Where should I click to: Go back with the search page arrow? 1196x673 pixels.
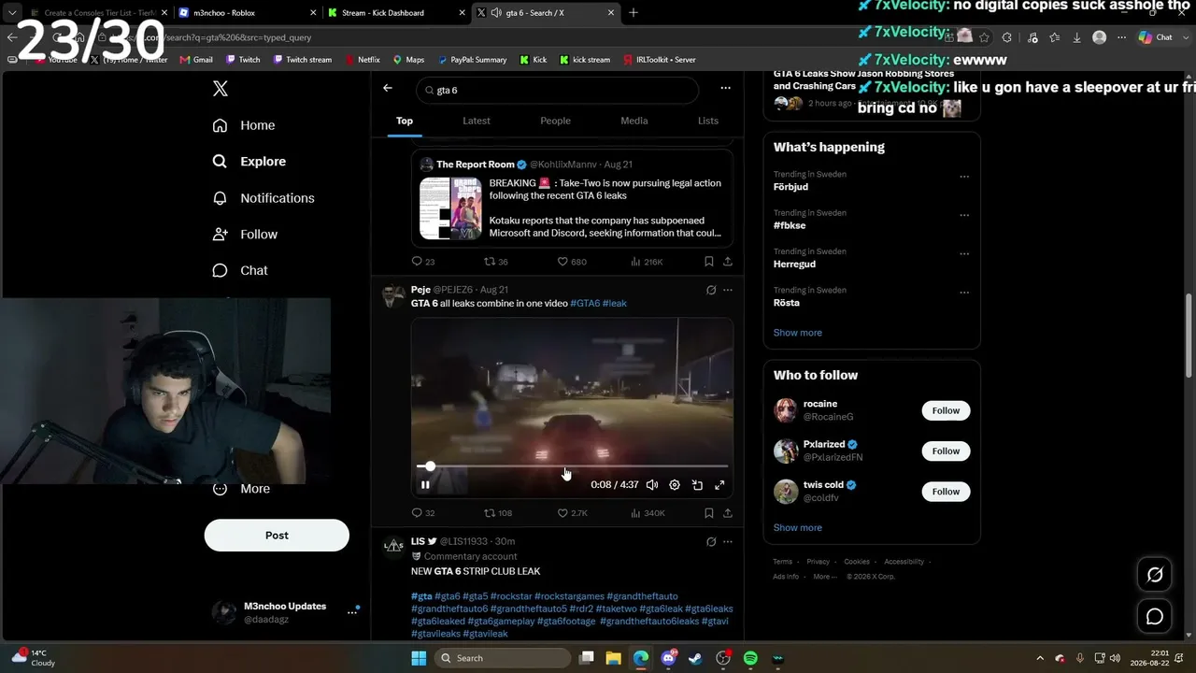[x=388, y=88]
